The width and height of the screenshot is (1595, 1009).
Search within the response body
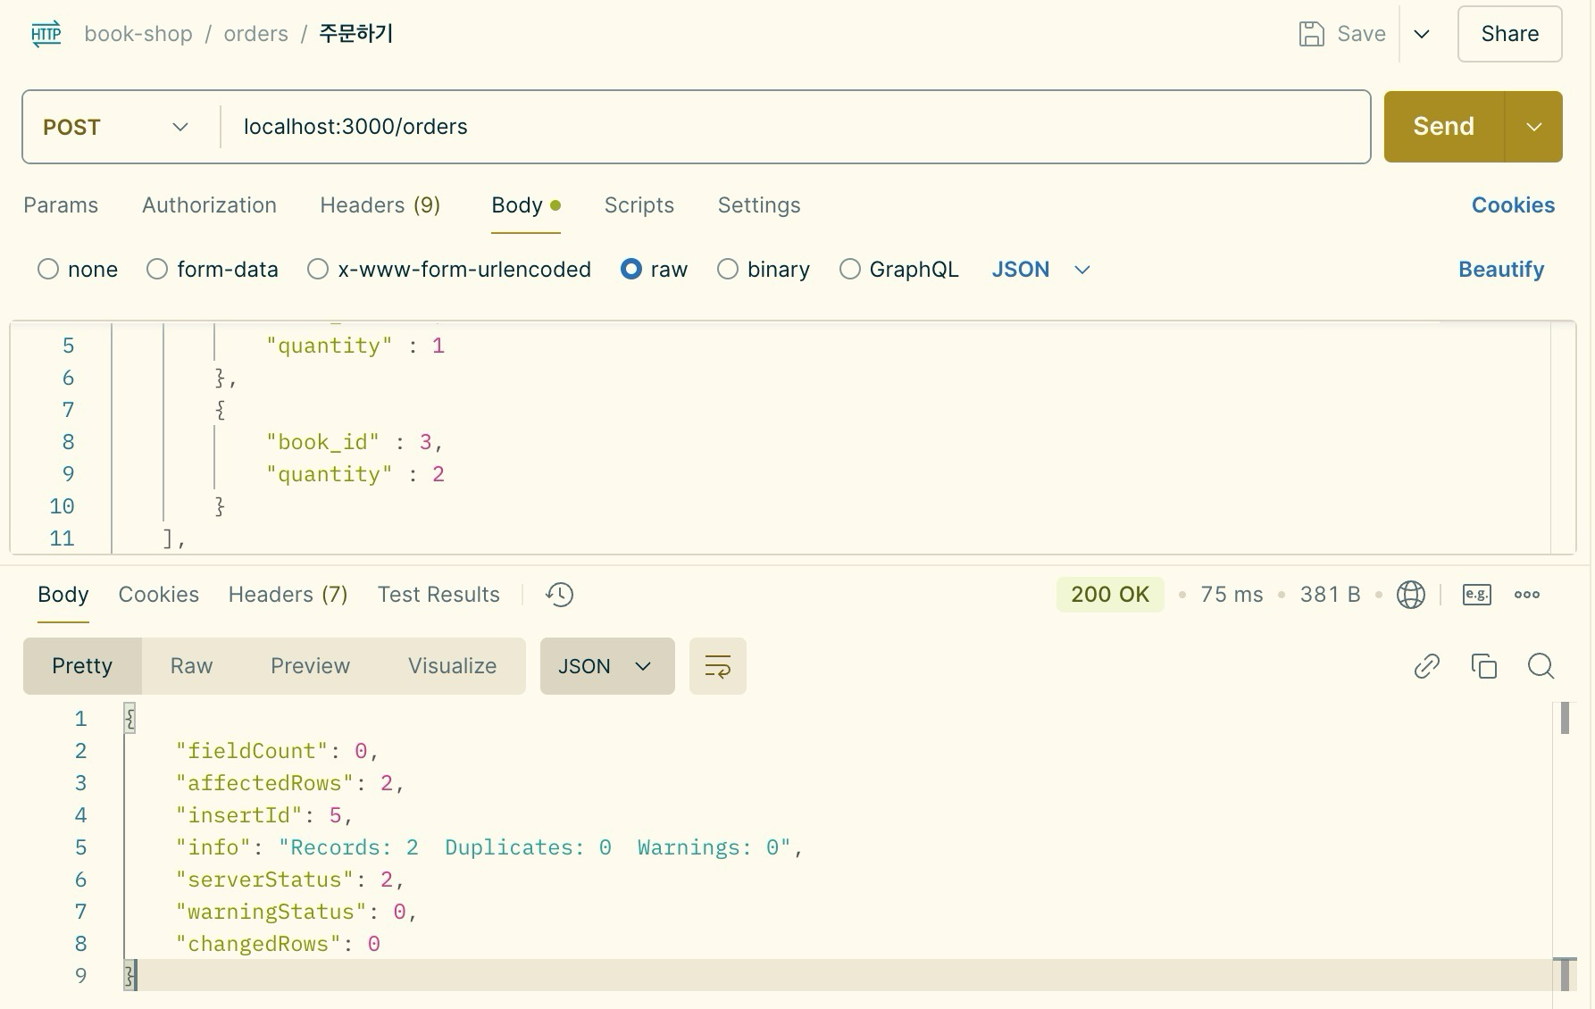pyautogui.click(x=1541, y=666)
